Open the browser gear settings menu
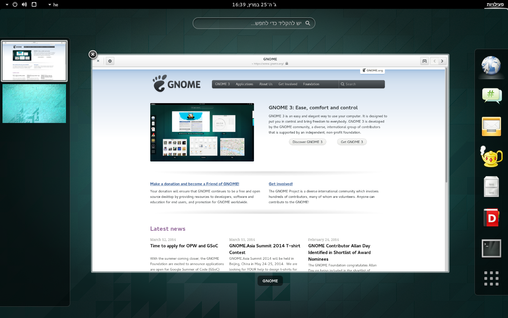 pyautogui.click(x=110, y=61)
